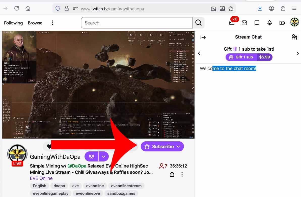Click the Twitch search field
Screen dimensions: 301x197
[137, 23]
